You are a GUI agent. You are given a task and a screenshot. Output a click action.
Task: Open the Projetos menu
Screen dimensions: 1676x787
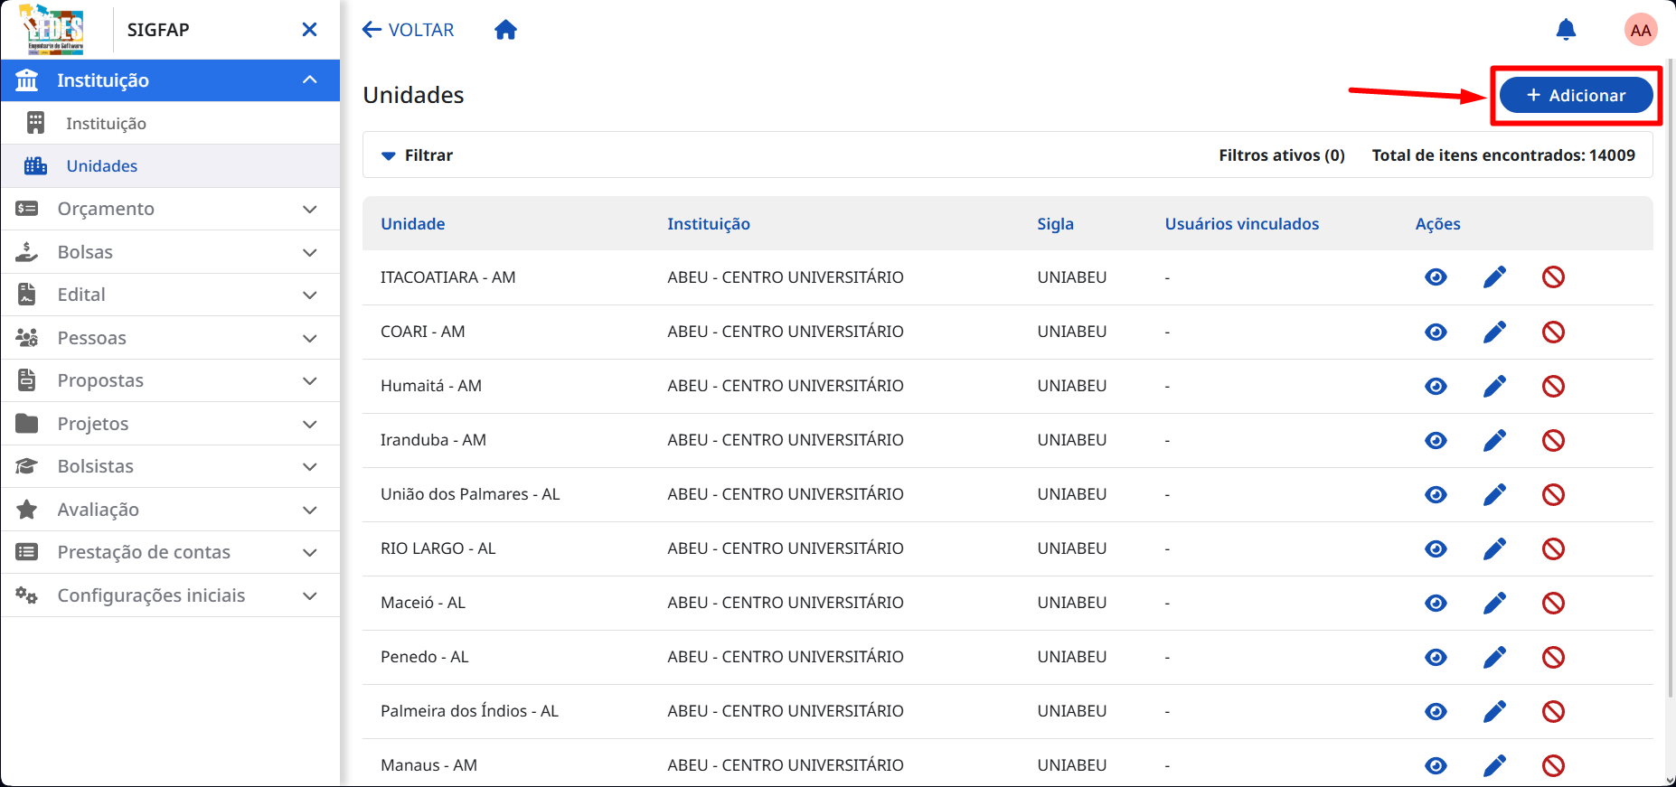(170, 424)
